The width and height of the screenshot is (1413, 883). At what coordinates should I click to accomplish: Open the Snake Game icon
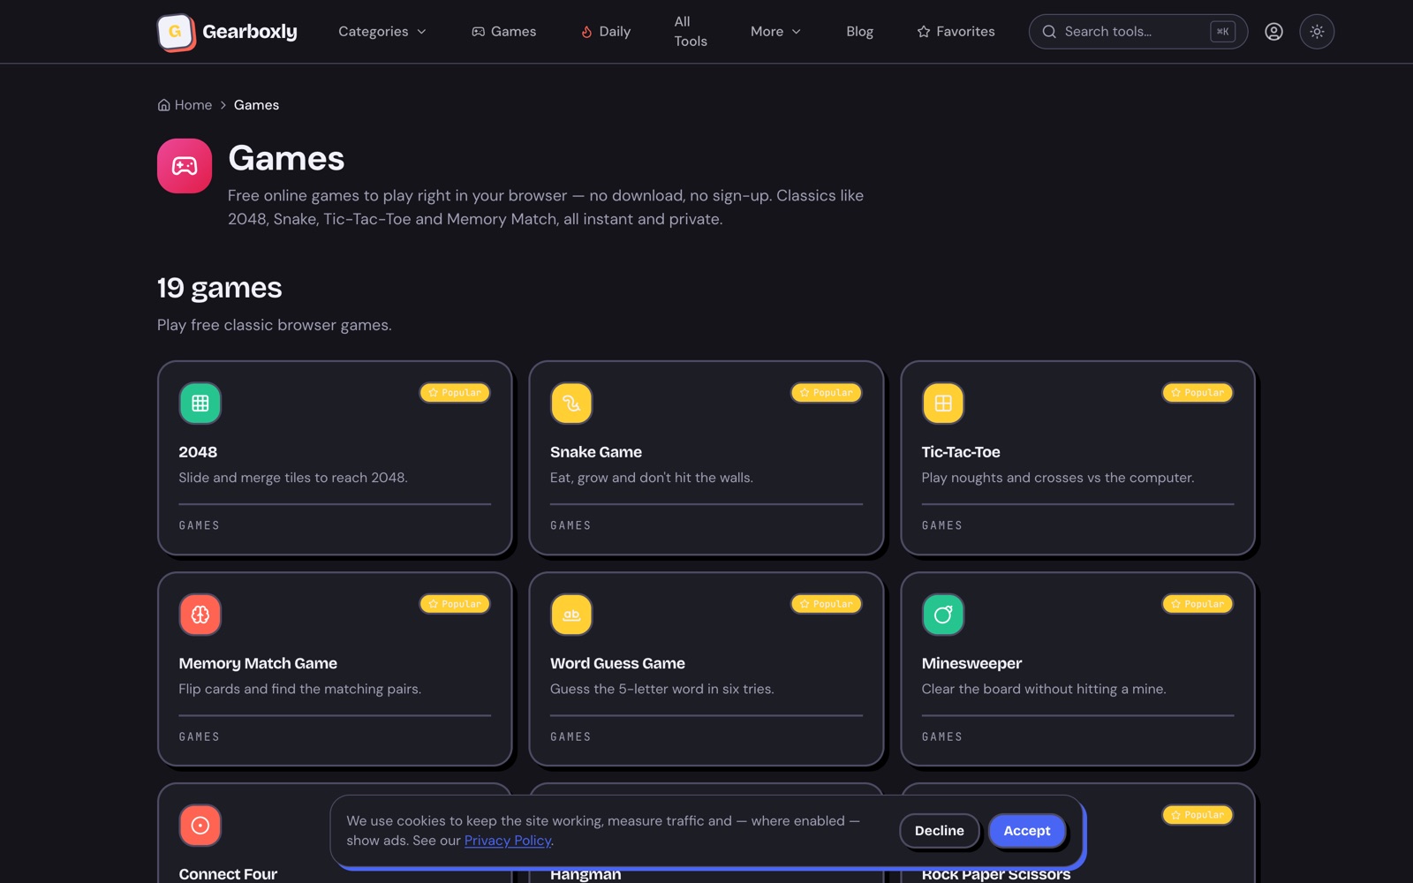pyautogui.click(x=571, y=404)
